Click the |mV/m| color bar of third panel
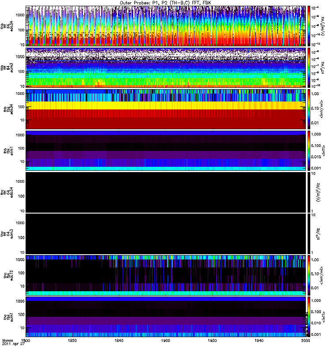This screenshot has width=331, height=353. coord(309,109)
